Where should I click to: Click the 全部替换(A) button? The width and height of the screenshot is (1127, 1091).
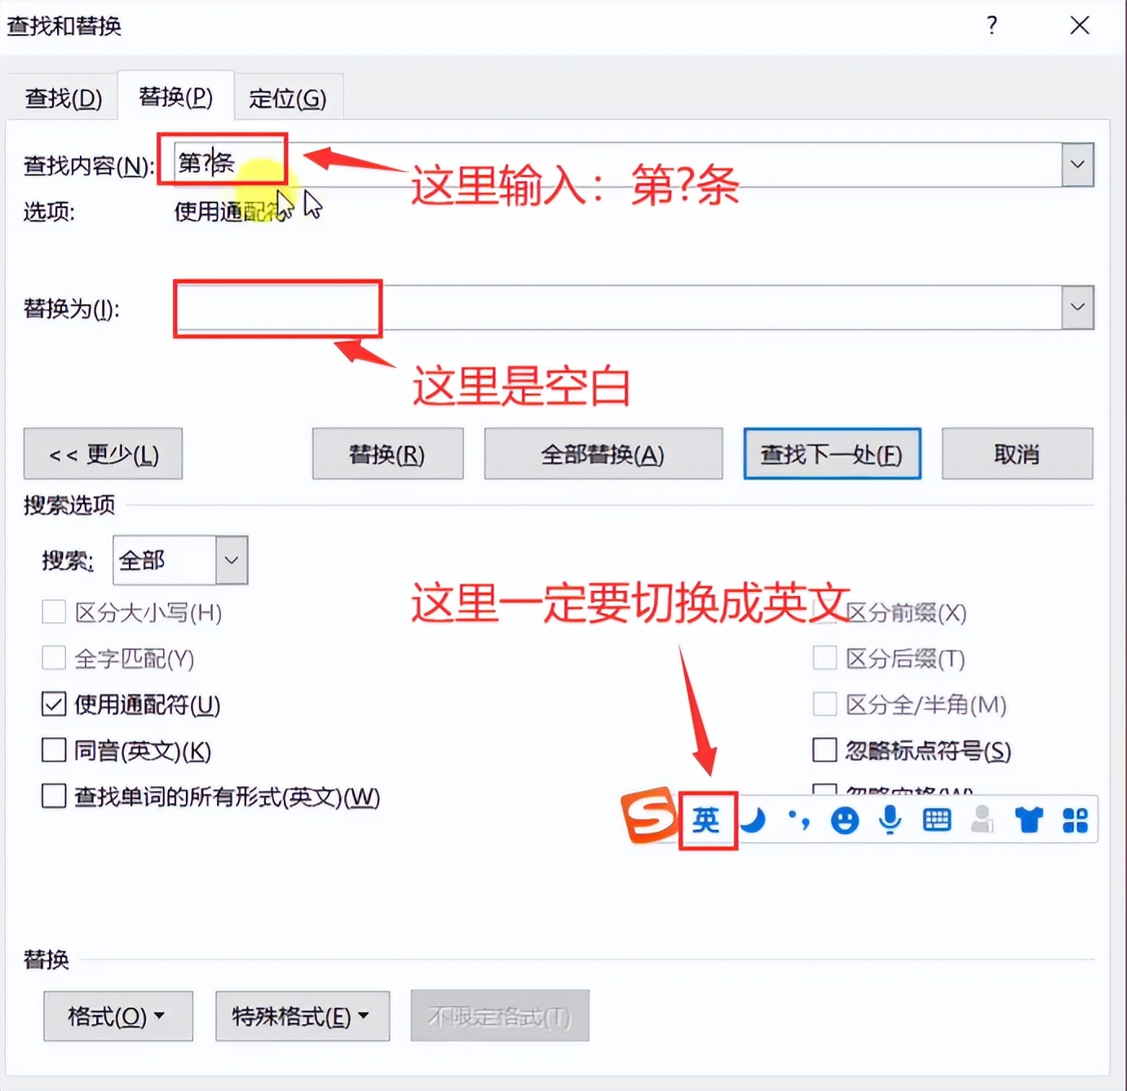pos(603,454)
